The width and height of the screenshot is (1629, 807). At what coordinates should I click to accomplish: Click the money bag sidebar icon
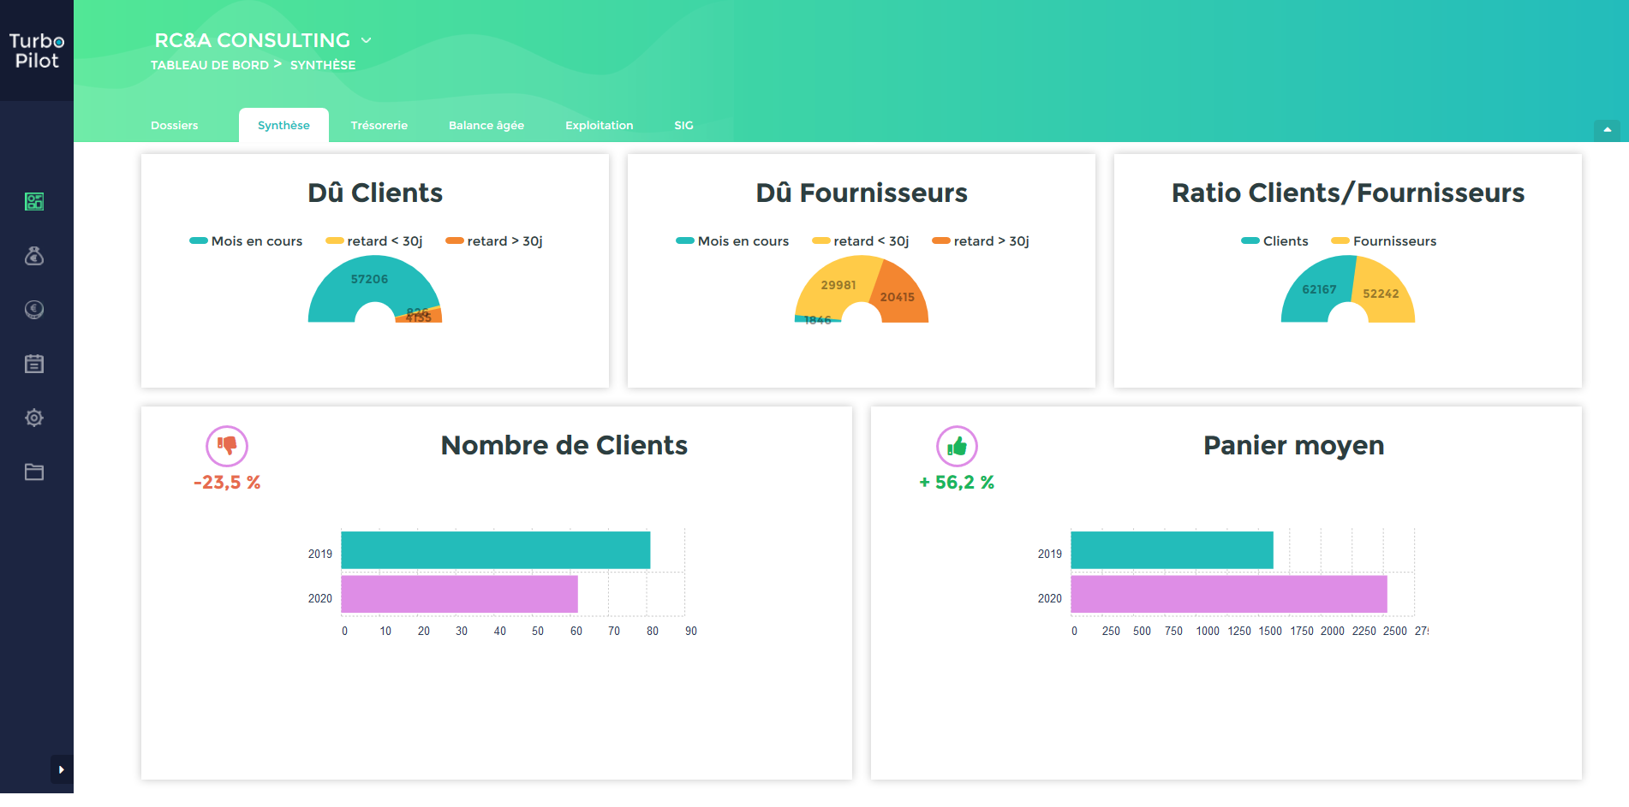[x=34, y=255]
